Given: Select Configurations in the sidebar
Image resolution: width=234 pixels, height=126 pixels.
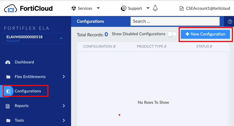Looking at the screenshot, I should pyautogui.click(x=28, y=91).
